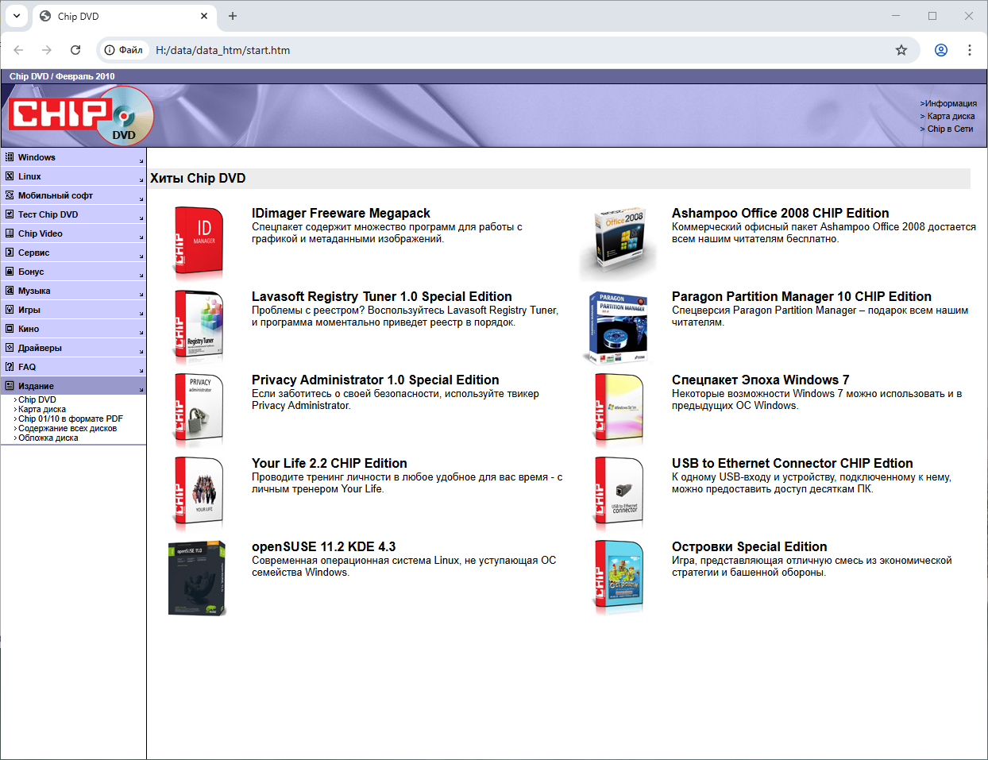This screenshot has height=760, width=988.
Task: Click the CHIP DVD logo
Action: coord(81,116)
